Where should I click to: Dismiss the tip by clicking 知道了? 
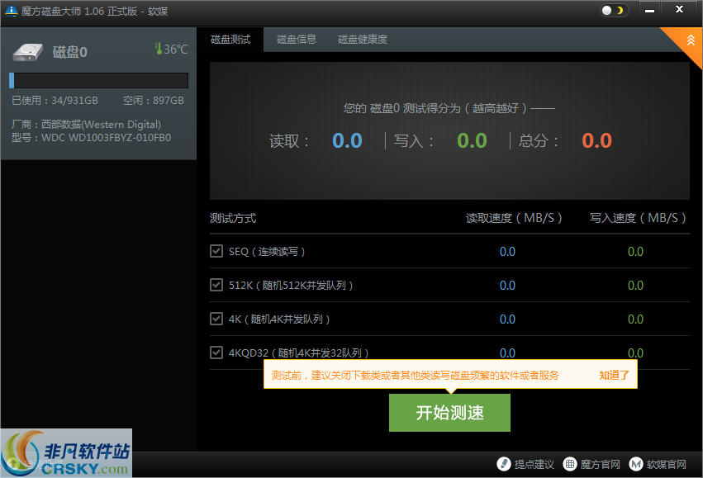point(613,374)
